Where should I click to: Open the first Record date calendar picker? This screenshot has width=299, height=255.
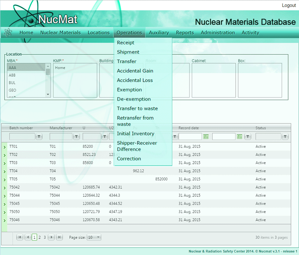[x=206, y=136]
